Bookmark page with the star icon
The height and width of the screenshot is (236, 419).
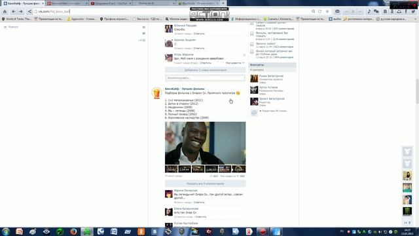(x=327, y=12)
